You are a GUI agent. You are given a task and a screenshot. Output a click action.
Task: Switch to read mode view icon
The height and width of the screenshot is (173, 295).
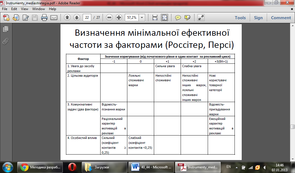tap(201, 18)
